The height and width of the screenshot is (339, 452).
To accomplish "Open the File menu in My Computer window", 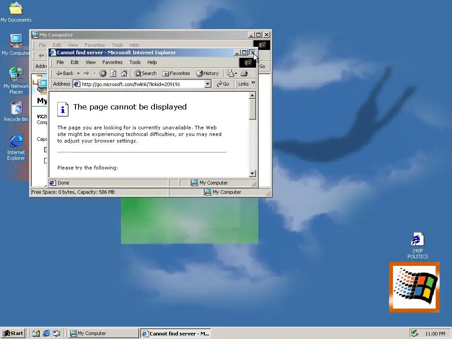I will (x=42, y=45).
